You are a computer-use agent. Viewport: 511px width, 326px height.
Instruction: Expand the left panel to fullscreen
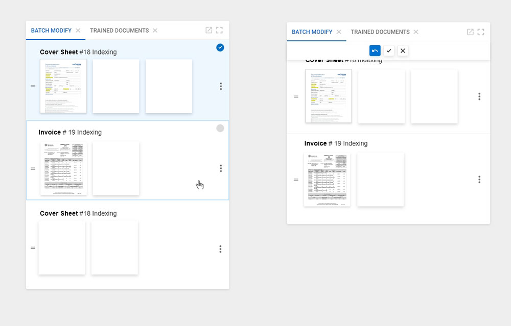click(220, 31)
